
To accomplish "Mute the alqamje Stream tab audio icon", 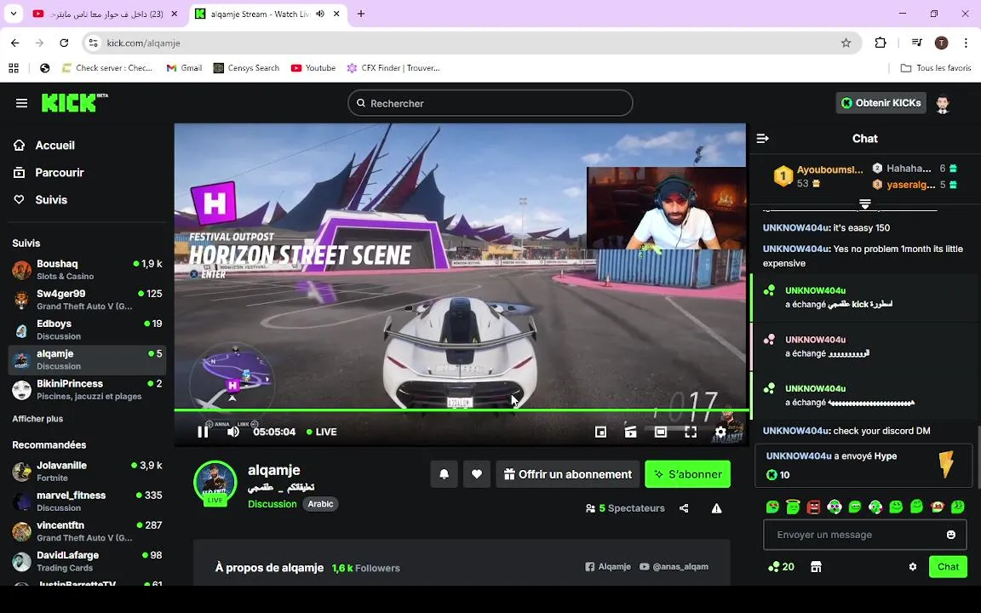I will [x=320, y=14].
